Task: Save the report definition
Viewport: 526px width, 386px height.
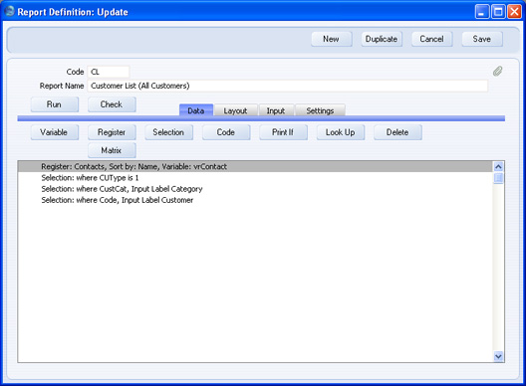Action: [482, 39]
